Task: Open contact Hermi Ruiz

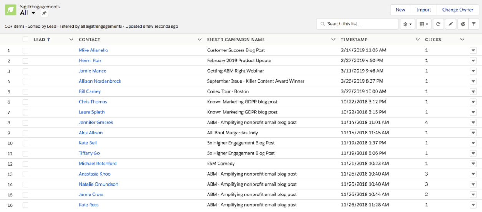Action: (90, 61)
